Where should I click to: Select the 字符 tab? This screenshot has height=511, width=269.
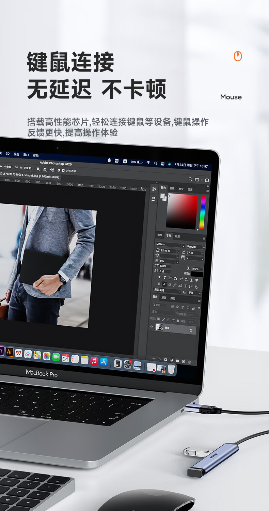(169, 235)
